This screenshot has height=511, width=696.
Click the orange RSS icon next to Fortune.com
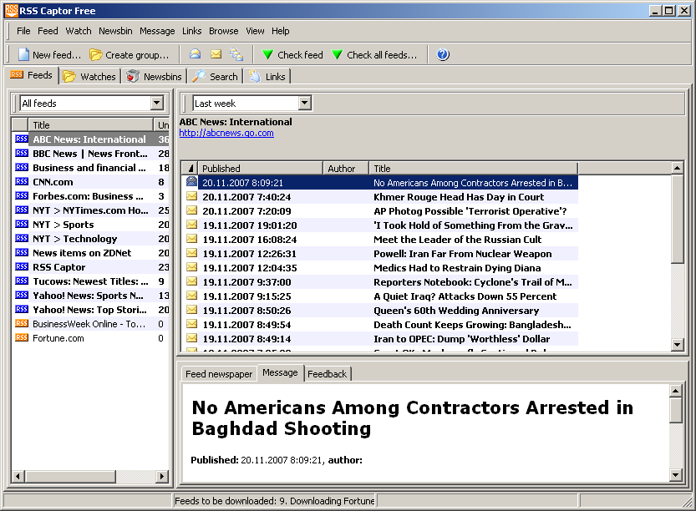(x=22, y=338)
